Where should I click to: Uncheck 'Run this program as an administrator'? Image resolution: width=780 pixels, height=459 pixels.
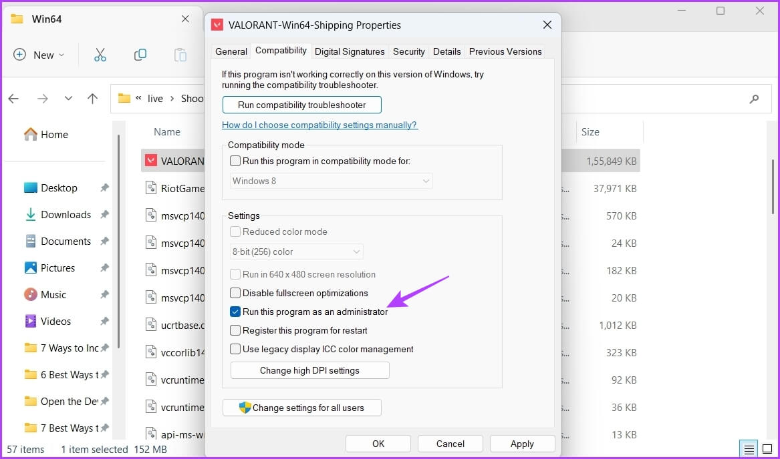(x=235, y=312)
